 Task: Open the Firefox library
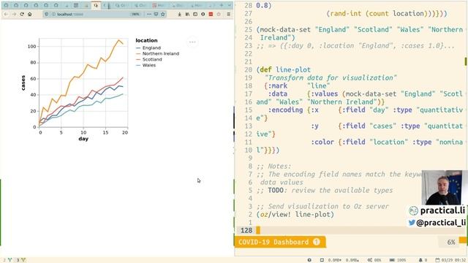click(187, 14)
